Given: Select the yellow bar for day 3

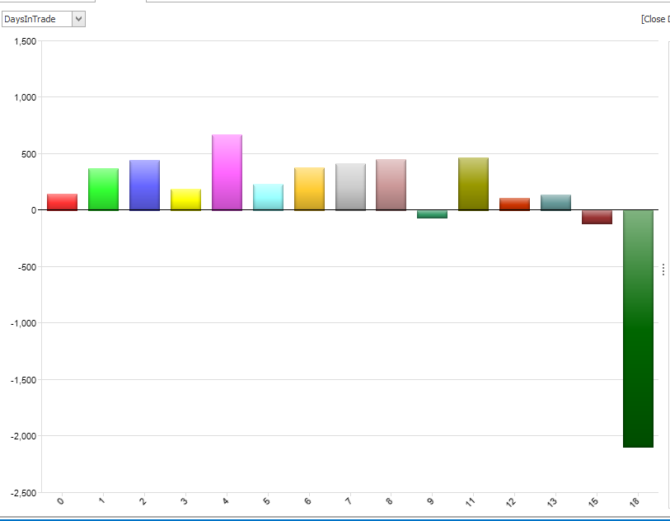Looking at the screenshot, I should pos(185,199).
